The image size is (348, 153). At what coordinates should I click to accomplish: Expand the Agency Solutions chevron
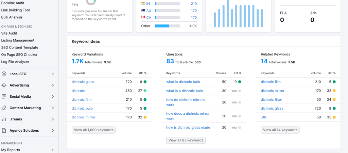pos(53,130)
